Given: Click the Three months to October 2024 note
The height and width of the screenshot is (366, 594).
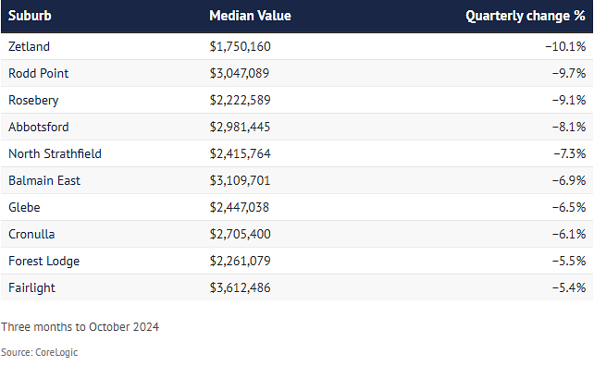Looking at the screenshot, I should click(80, 327).
